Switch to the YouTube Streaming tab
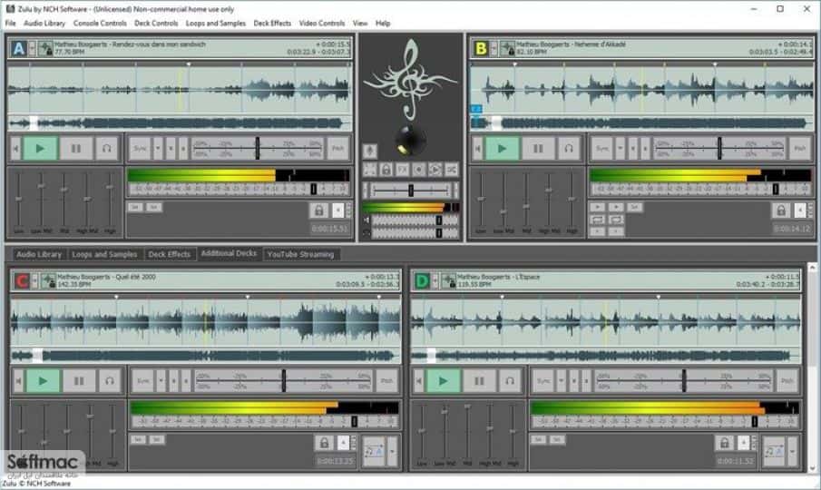 point(300,254)
